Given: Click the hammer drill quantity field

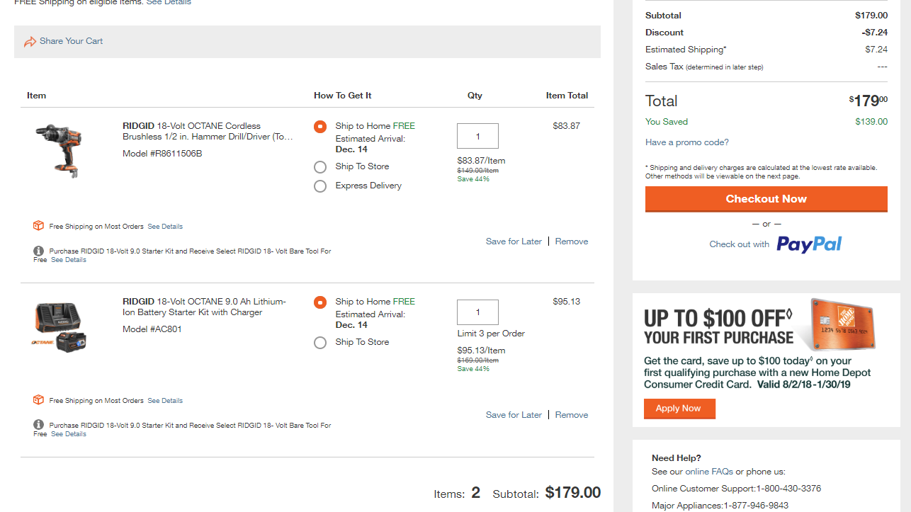Looking at the screenshot, I should (x=477, y=136).
